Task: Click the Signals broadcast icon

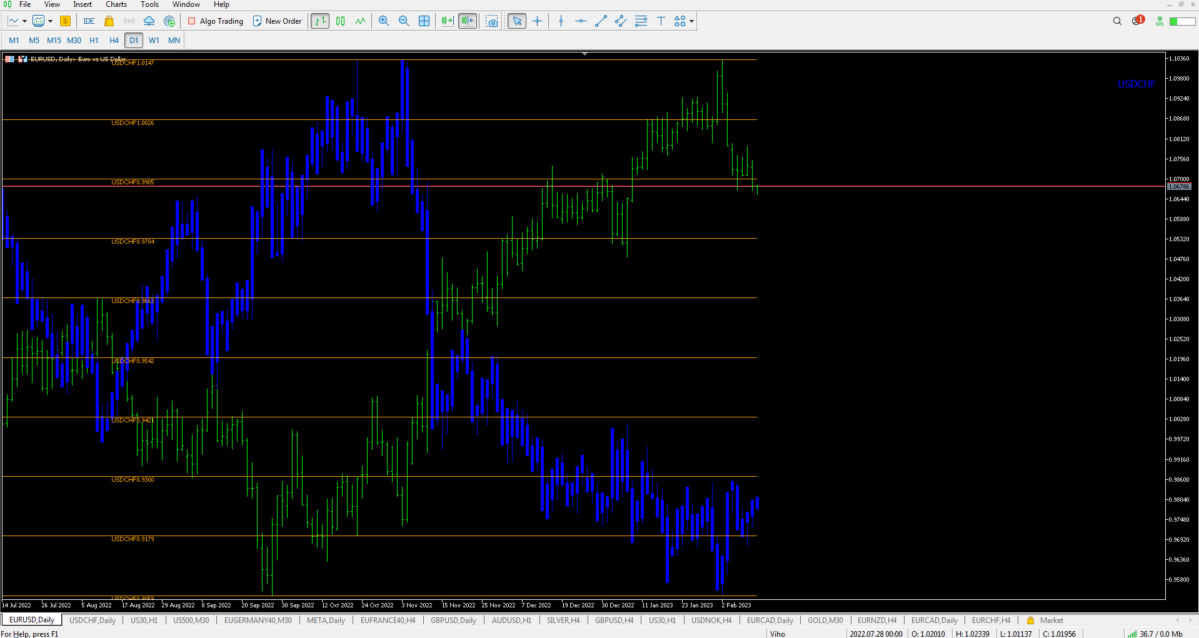Action: [129, 21]
